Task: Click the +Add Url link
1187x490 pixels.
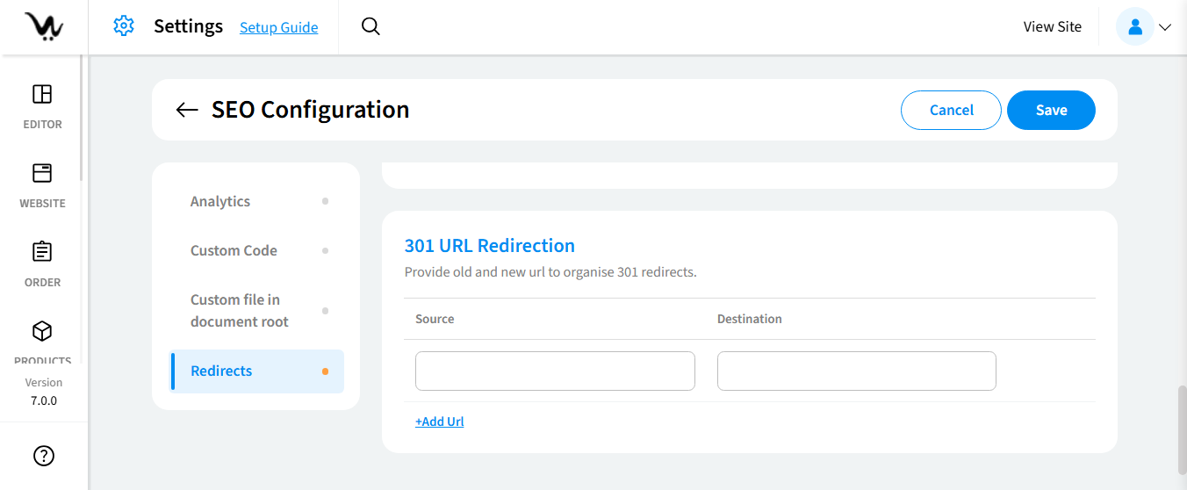Action: (x=439, y=422)
